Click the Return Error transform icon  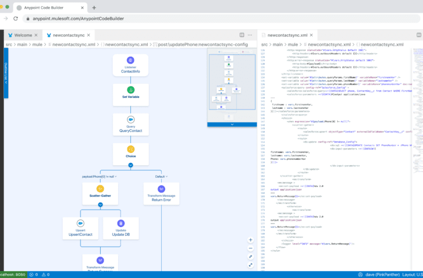coord(162,189)
